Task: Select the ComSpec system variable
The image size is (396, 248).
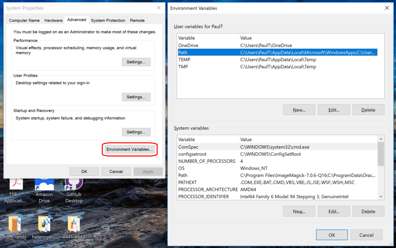Action: pos(232,147)
